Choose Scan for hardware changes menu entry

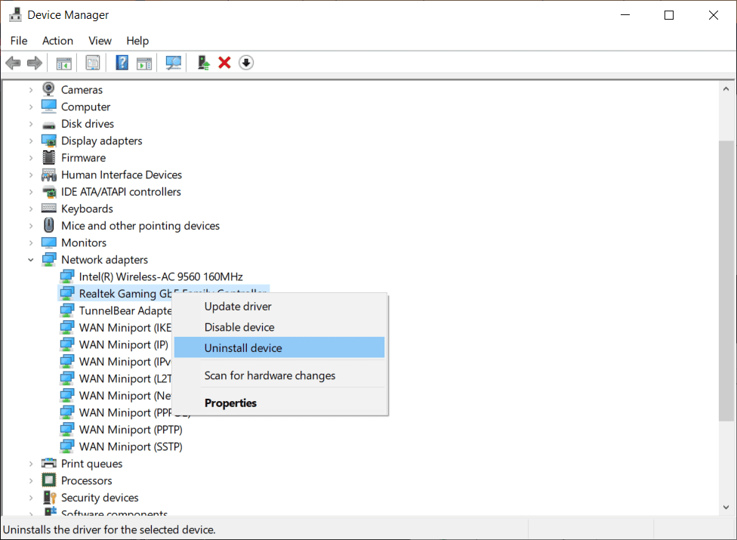(x=279, y=375)
